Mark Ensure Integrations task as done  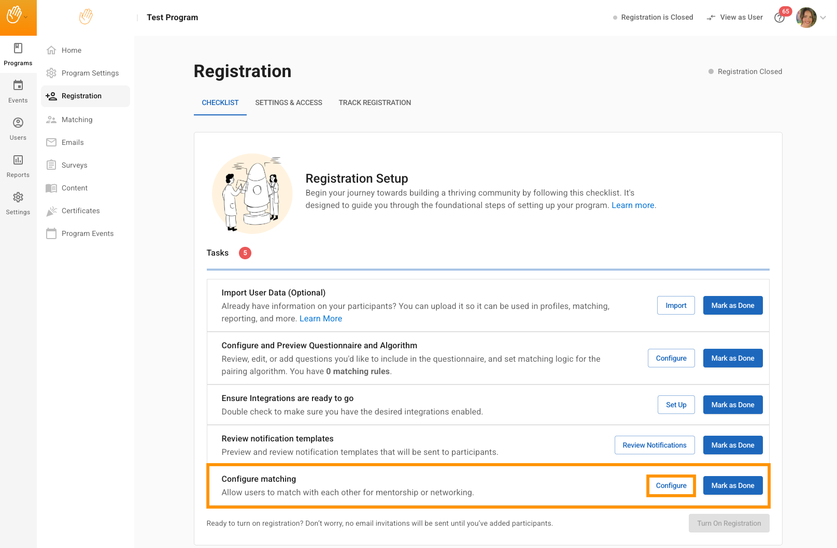(732, 405)
